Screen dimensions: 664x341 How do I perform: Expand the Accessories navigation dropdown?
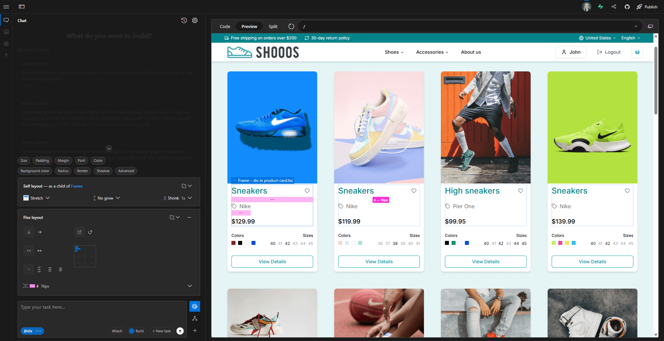pyautogui.click(x=432, y=52)
